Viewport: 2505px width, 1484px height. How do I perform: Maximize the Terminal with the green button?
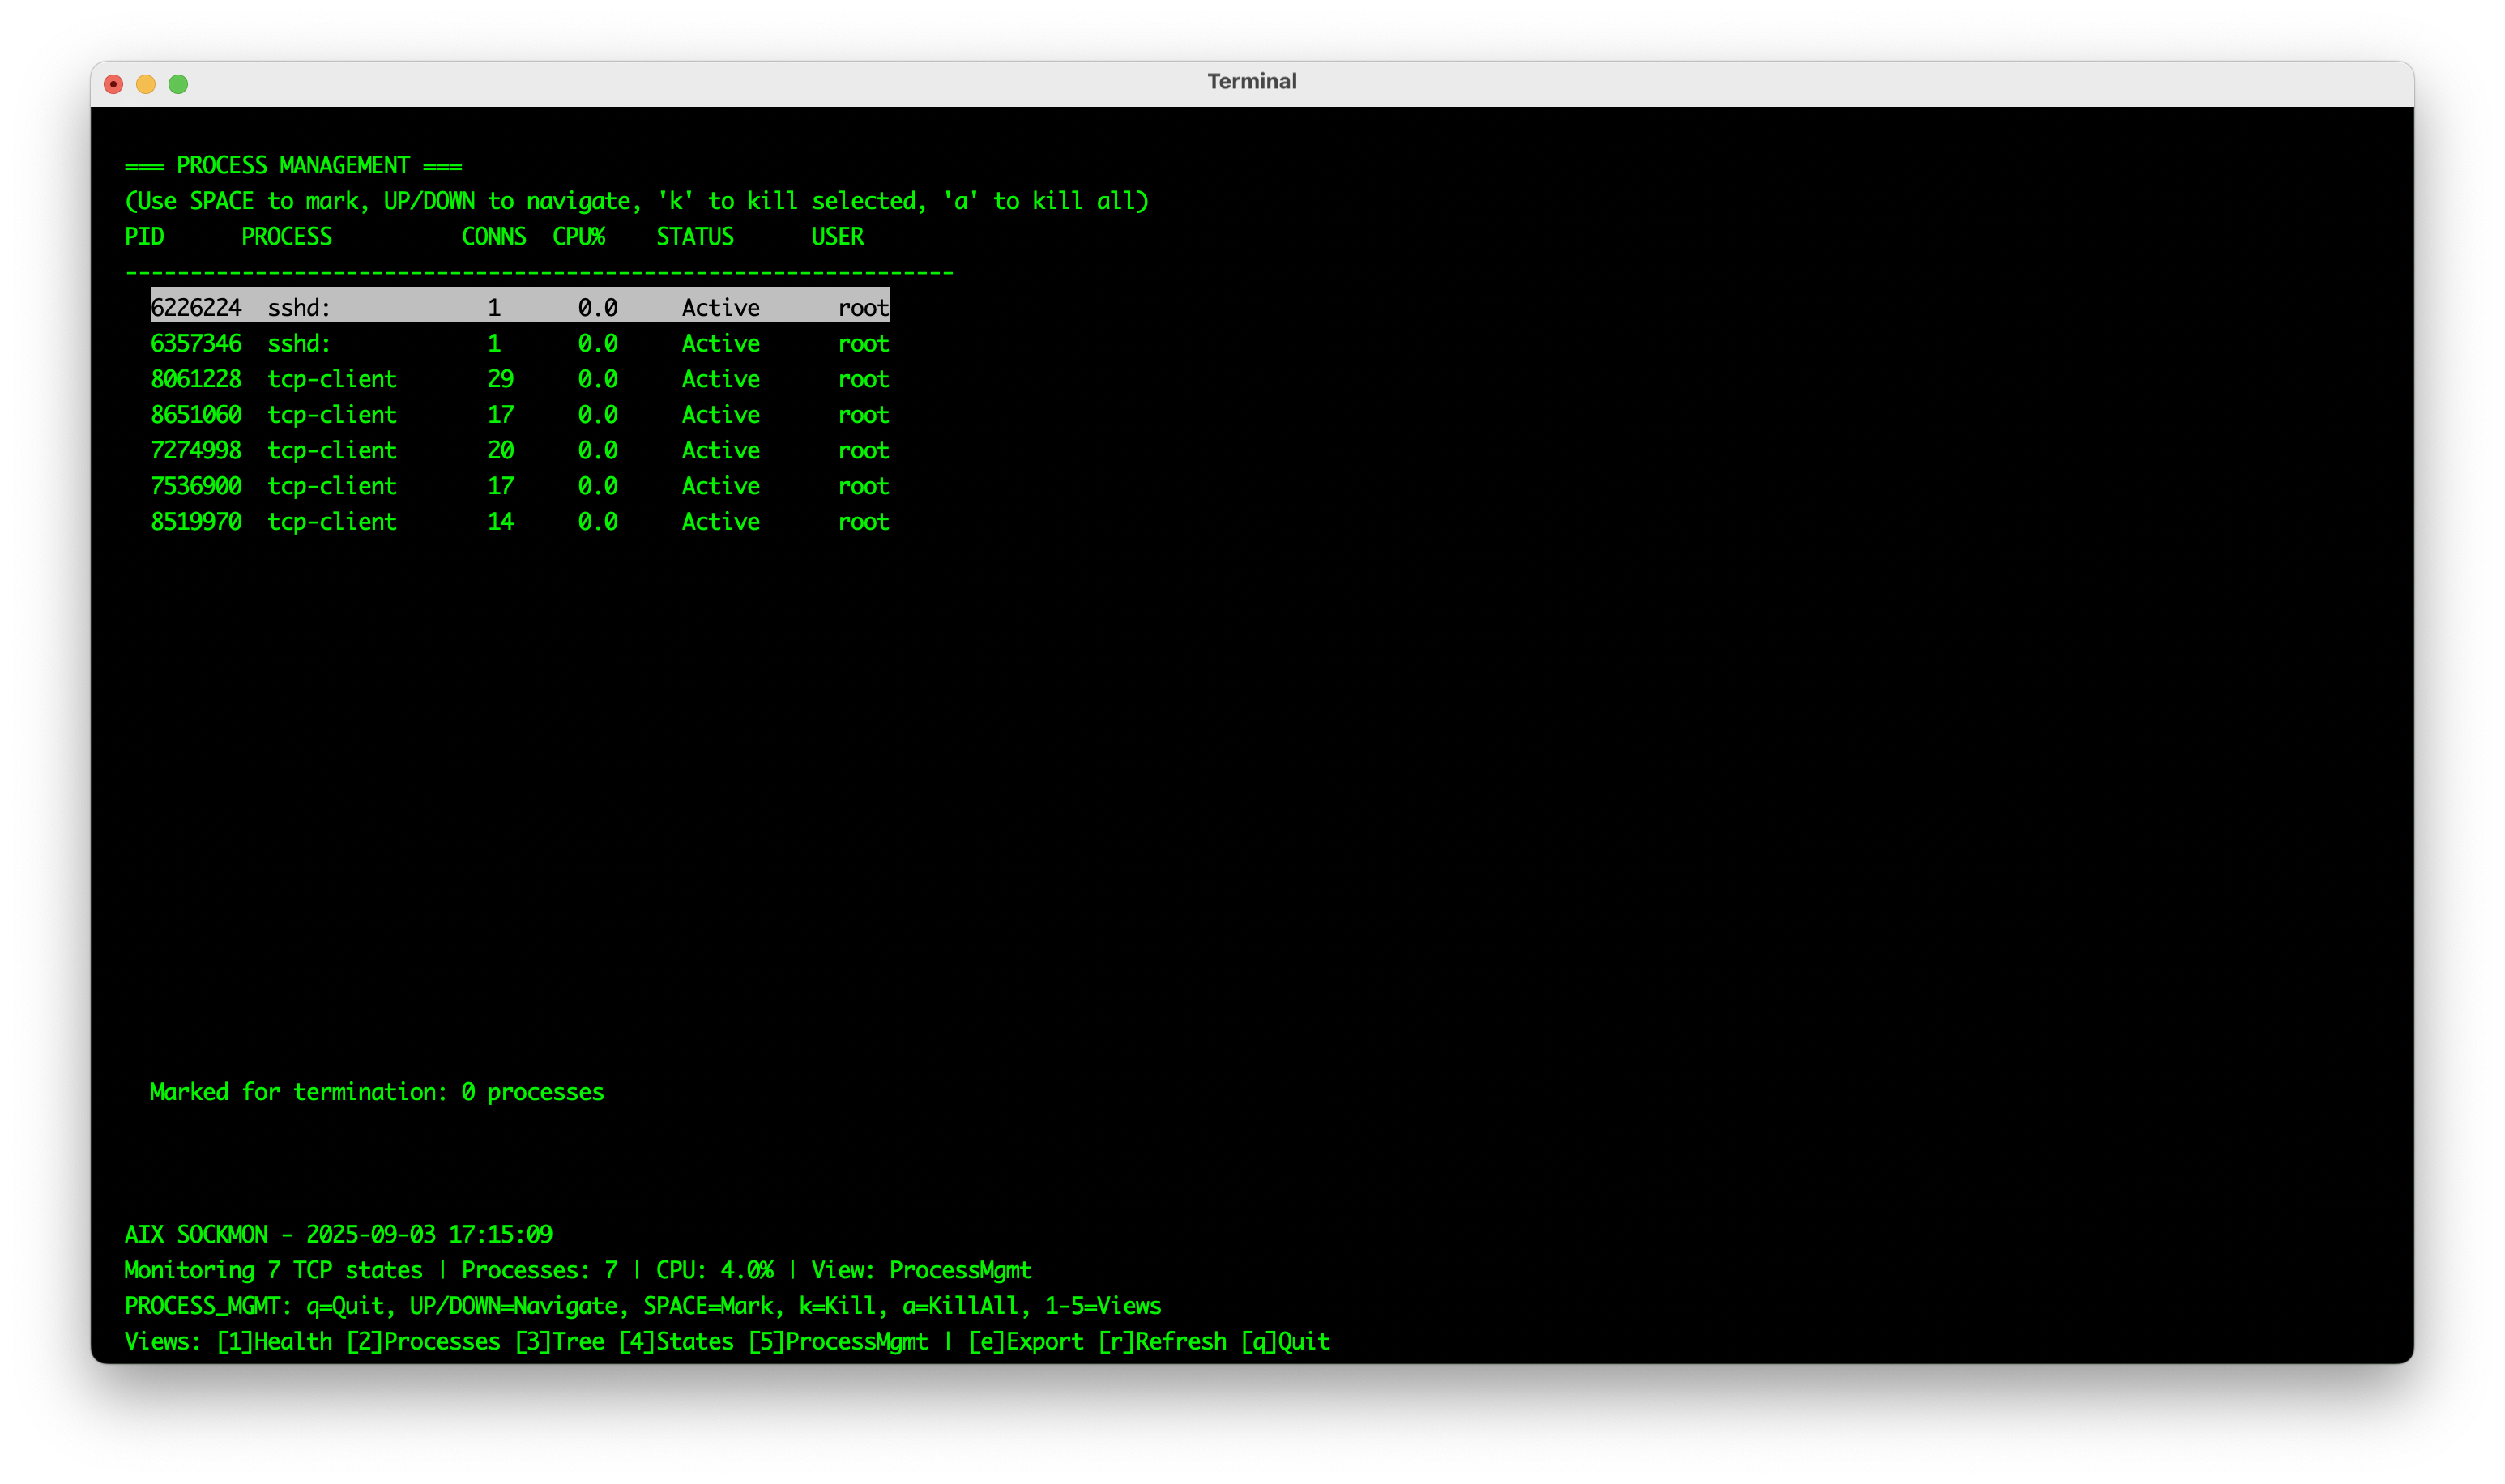tap(178, 84)
